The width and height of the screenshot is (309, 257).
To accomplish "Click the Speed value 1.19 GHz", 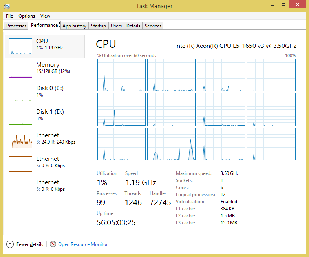I will (141, 182).
